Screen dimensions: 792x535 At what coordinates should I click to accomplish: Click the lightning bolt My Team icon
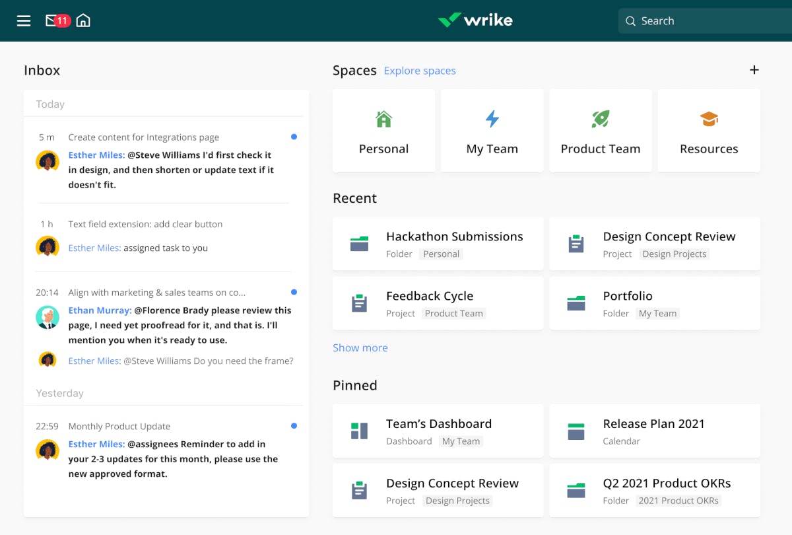[492, 119]
